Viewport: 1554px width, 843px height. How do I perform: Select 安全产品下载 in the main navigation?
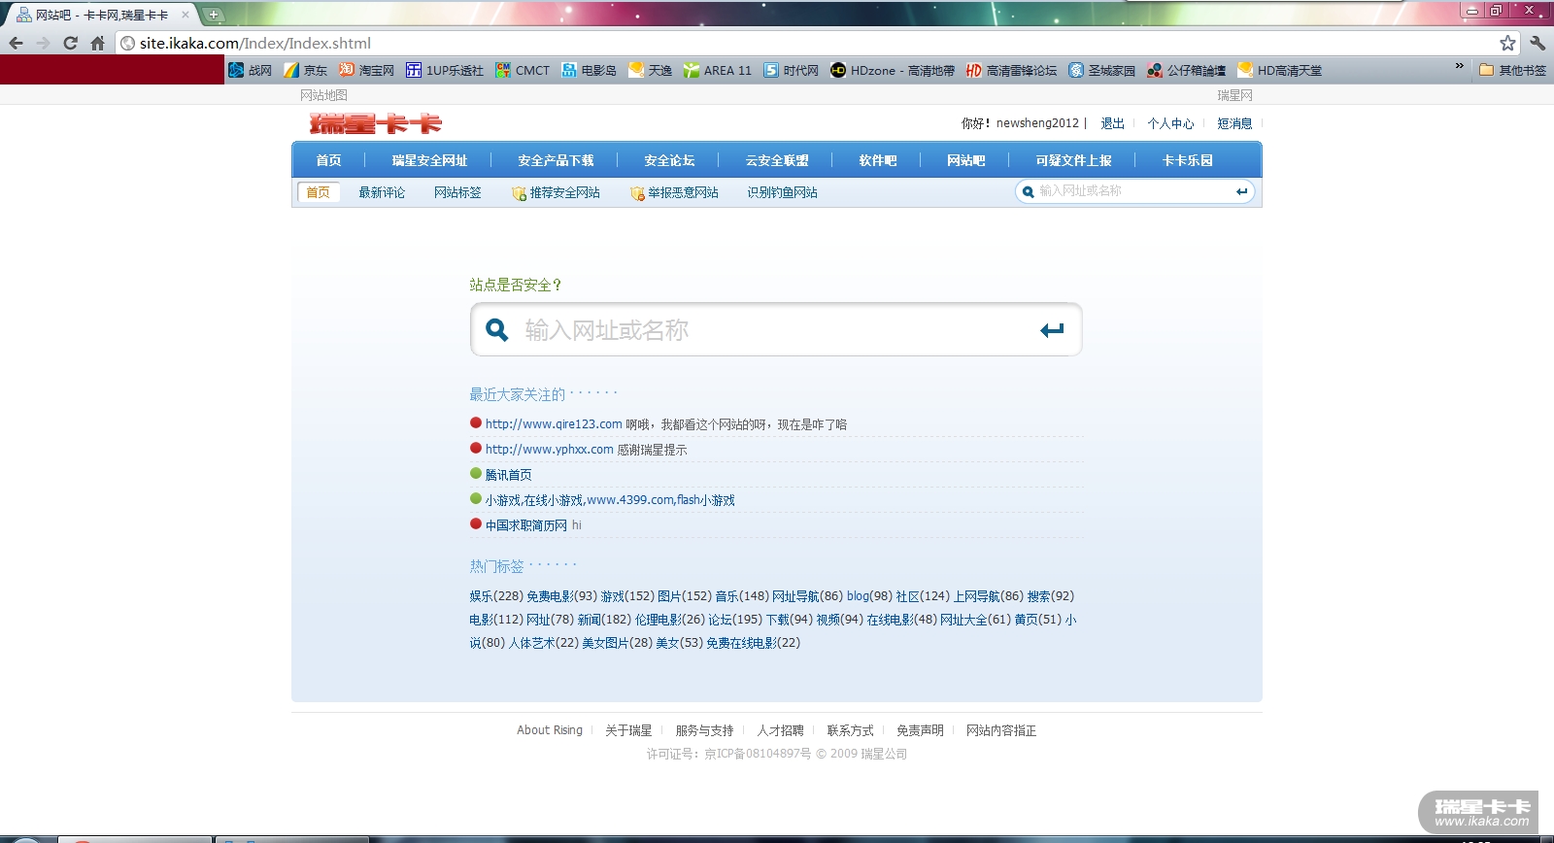pos(556,160)
